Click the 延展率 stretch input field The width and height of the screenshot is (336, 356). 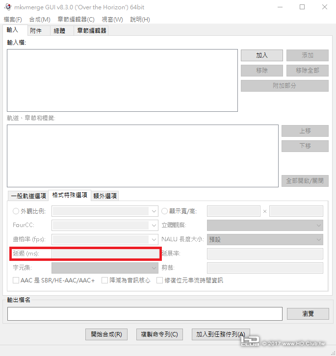tap(265, 254)
